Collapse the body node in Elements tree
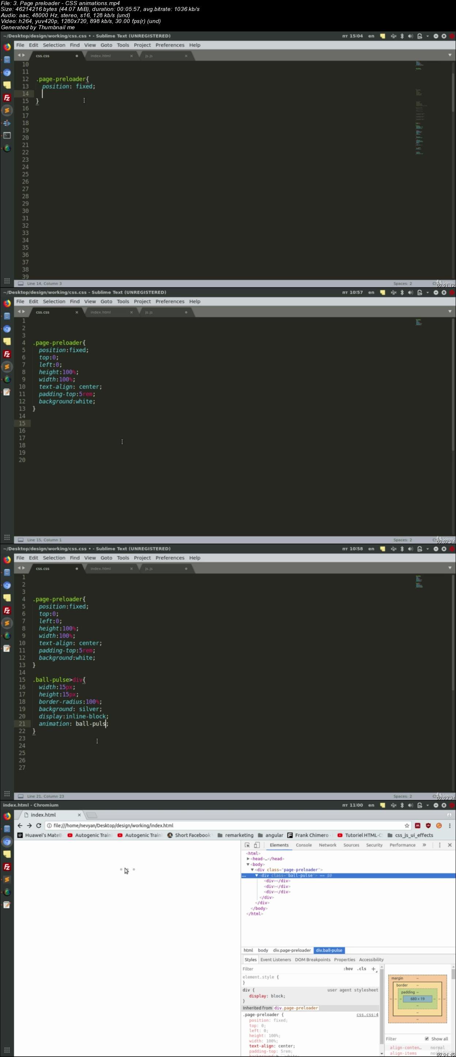This screenshot has width=456, height=1057. pos(248,864)
